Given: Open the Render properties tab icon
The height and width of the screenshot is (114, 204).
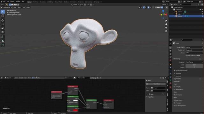Looking at the screenshot, I should coord(171,48).
